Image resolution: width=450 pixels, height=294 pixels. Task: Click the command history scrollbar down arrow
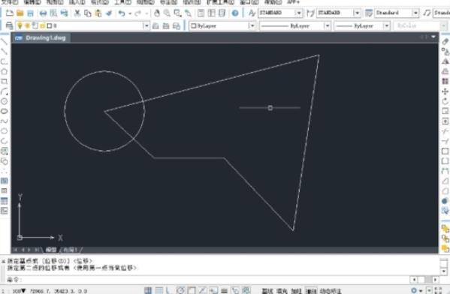point(444,271)
